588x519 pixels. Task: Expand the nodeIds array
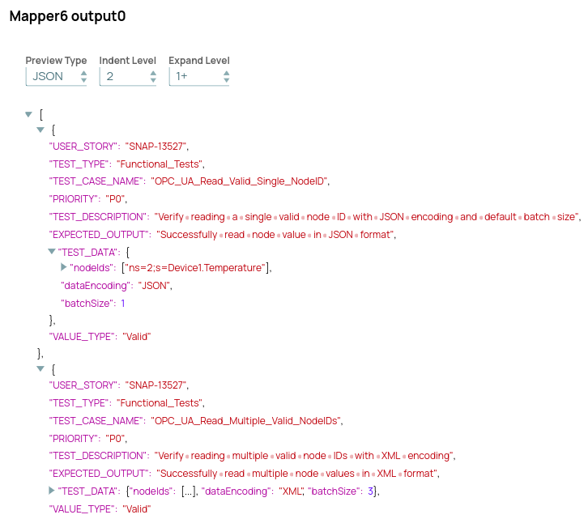(65, 267)
